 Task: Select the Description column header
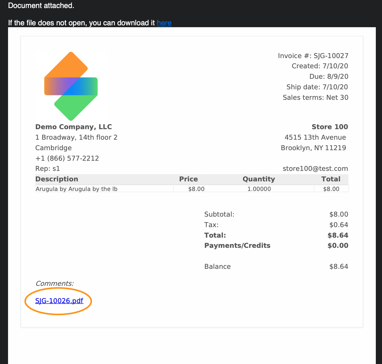coord(57,179)
